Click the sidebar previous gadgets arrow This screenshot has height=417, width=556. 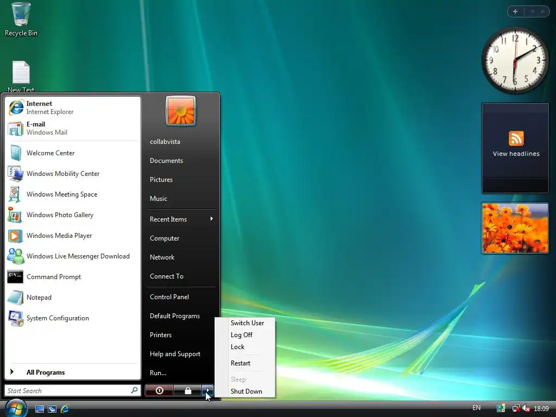532,11
